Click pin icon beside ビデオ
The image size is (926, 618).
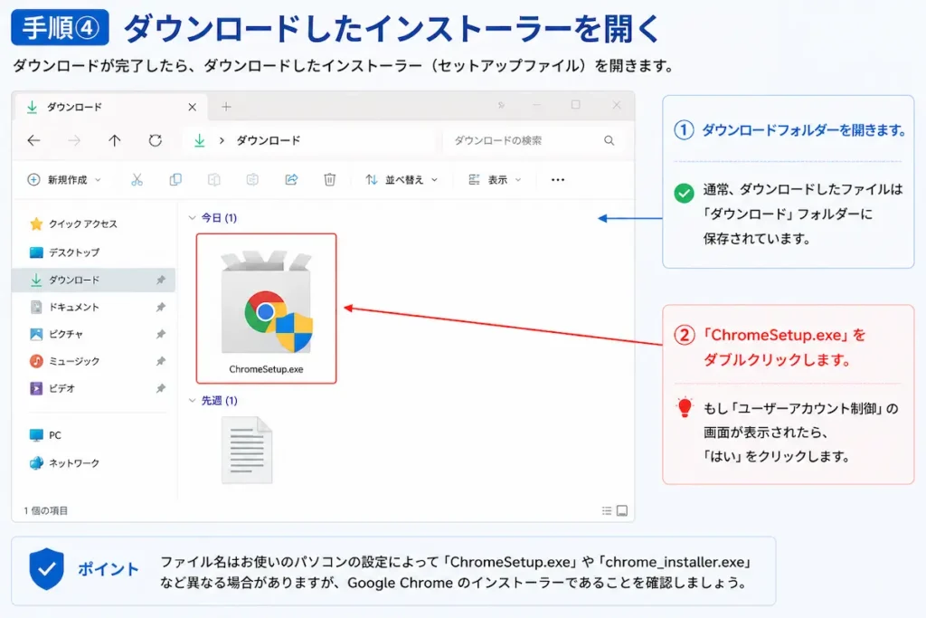pyautogui.click(x=161, y=388)
